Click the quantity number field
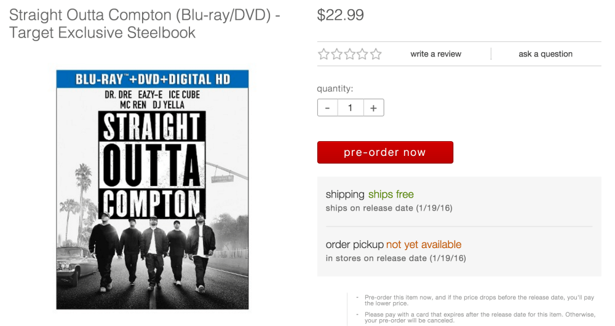Screen dimensions: 615x326 350,108
